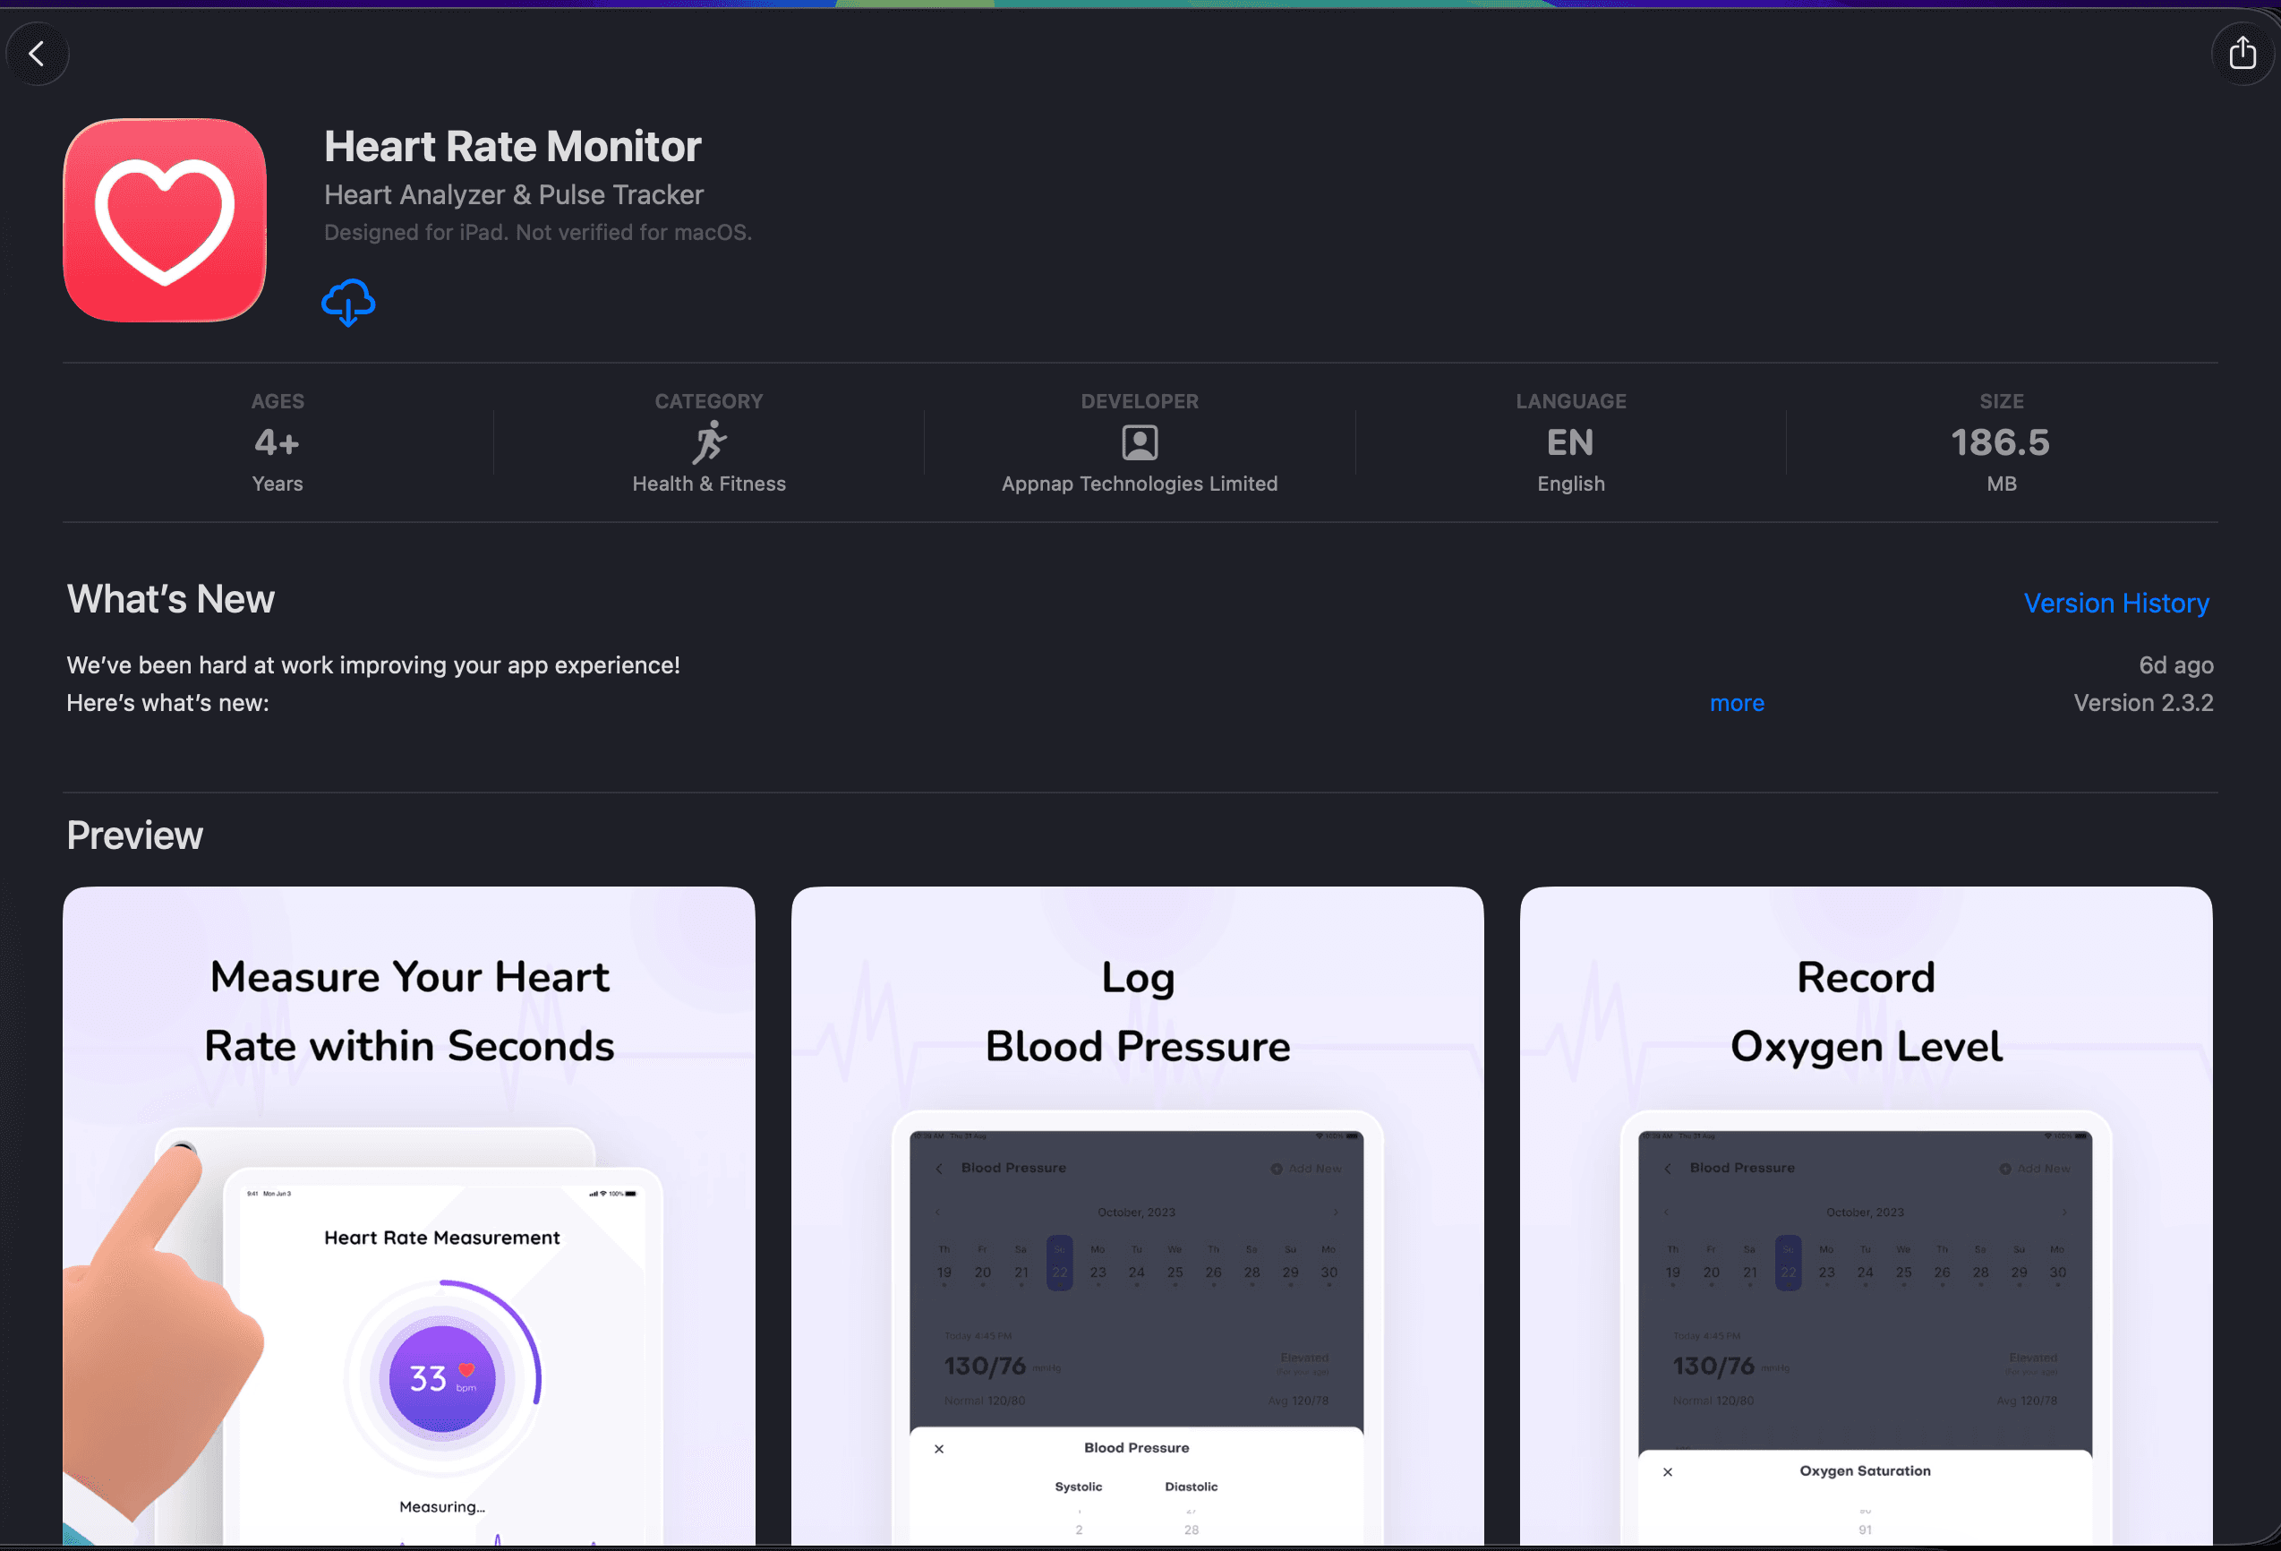Click the developer profile icon above Appnap Technologies
Viewport: 2281px width, 1551px height.
coord(1139,442)
